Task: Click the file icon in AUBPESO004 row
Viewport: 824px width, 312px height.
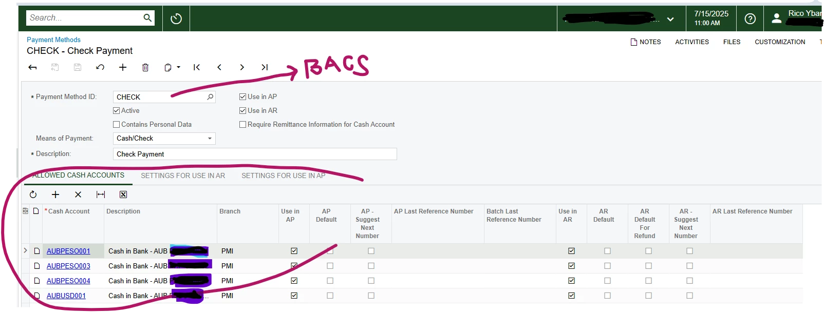Action: [36, 281]
